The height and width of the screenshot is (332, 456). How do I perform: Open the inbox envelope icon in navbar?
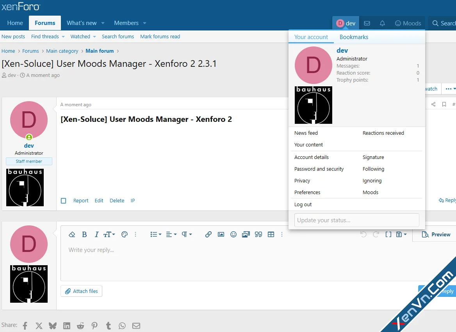tap(367, 23)
